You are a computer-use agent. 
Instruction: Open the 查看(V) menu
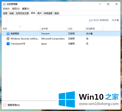(26, 9)
